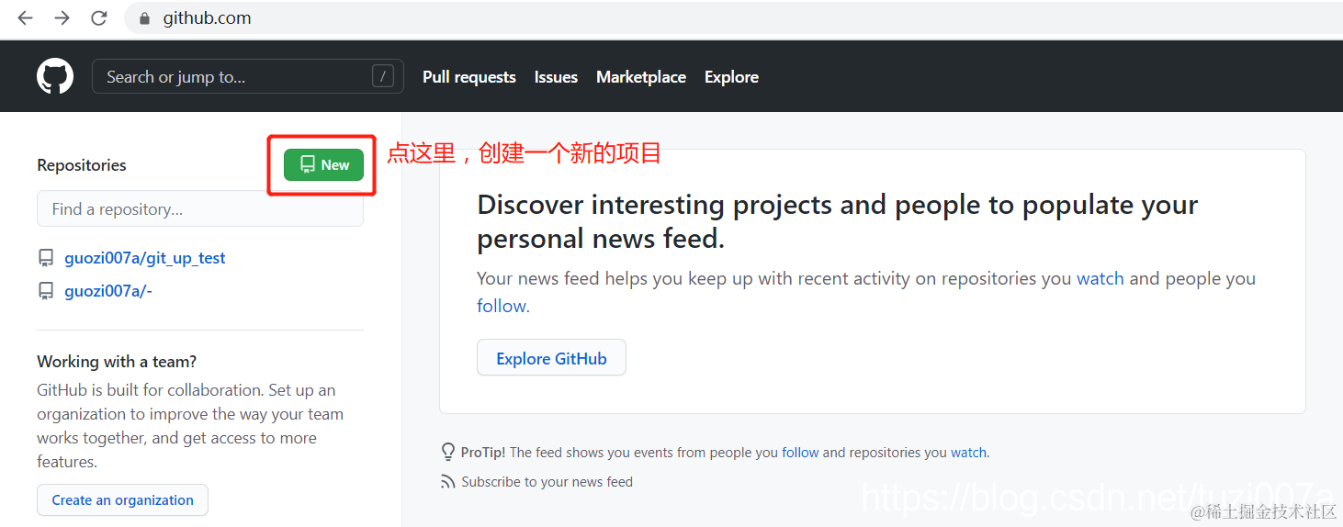This screenshot has width=1343, height=527.
Task: Click the green New repository button
Action: (x=323, y=164)
